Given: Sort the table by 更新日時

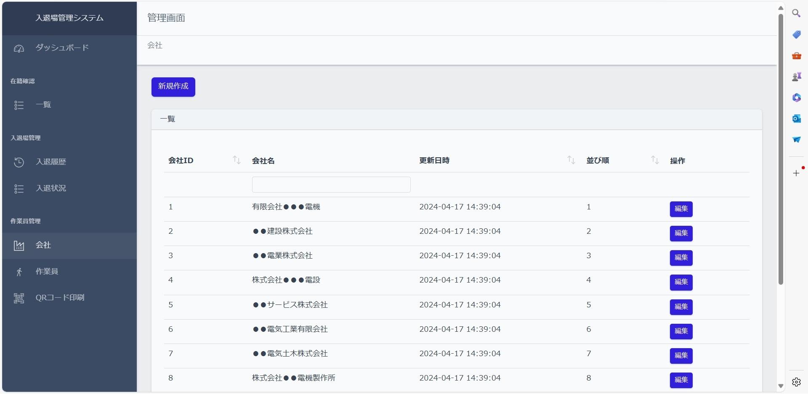Looking at the screenshot, I should (571, 160).
